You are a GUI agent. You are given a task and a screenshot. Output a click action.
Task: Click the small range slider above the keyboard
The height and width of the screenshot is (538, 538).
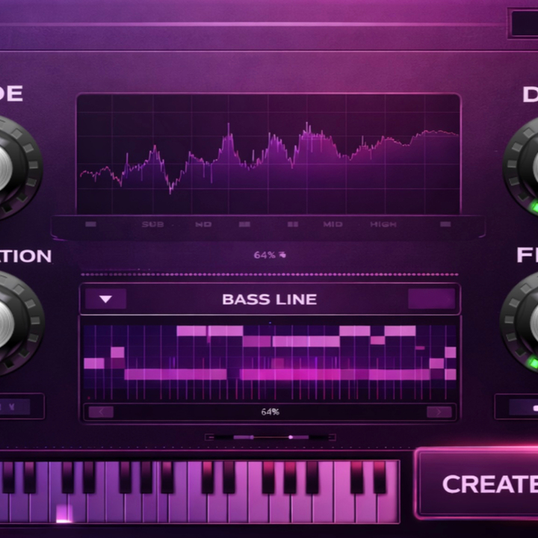point(270,437)
